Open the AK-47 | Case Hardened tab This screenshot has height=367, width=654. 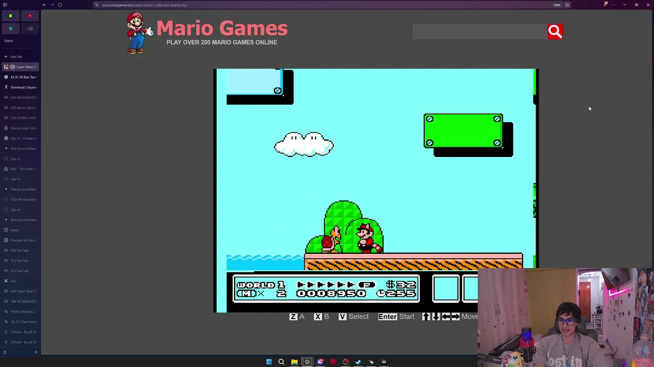point(20,322)
